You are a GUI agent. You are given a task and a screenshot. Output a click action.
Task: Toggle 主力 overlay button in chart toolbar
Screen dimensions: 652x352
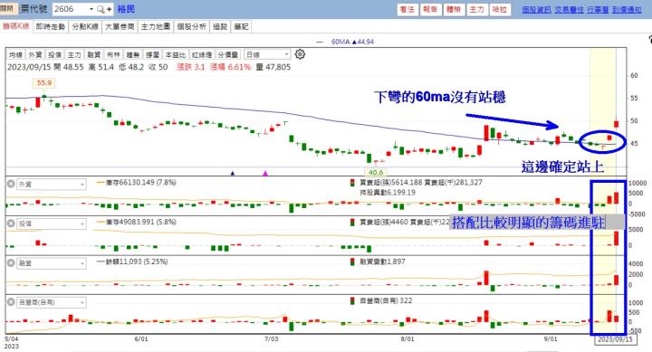coord(74,54)
